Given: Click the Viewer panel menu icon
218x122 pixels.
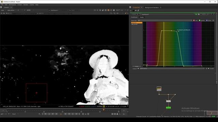Looking at the screenshot, I should coord(1,7).
